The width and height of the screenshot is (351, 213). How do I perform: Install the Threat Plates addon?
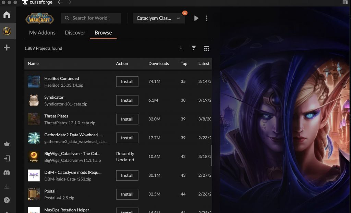coord(127,119)
